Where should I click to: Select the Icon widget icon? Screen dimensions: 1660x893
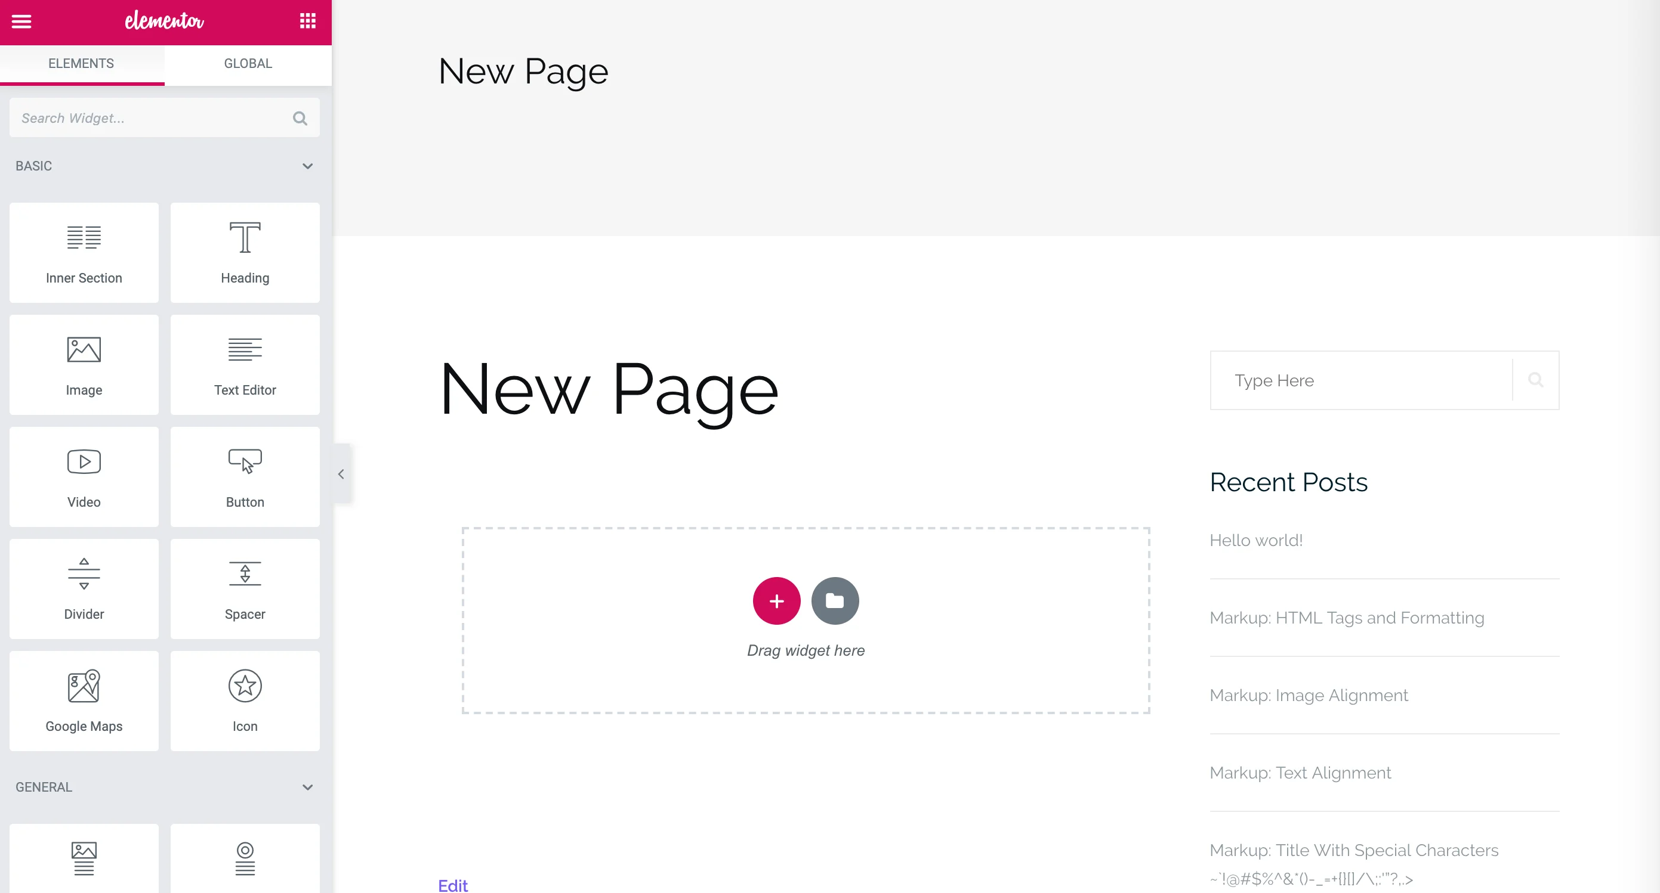click(x=245, y=685)
